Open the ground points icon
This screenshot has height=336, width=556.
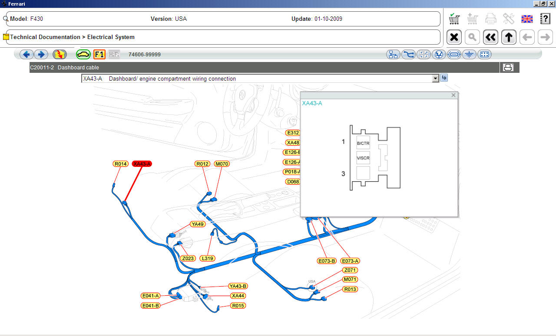[469, 54]
